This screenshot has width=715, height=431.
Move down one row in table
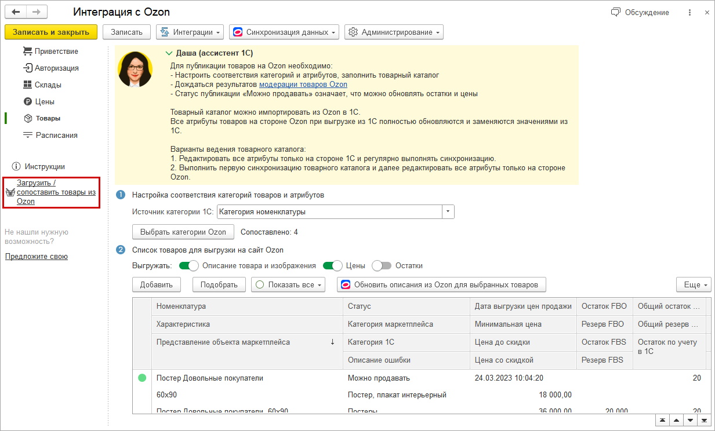coord(691,420)
